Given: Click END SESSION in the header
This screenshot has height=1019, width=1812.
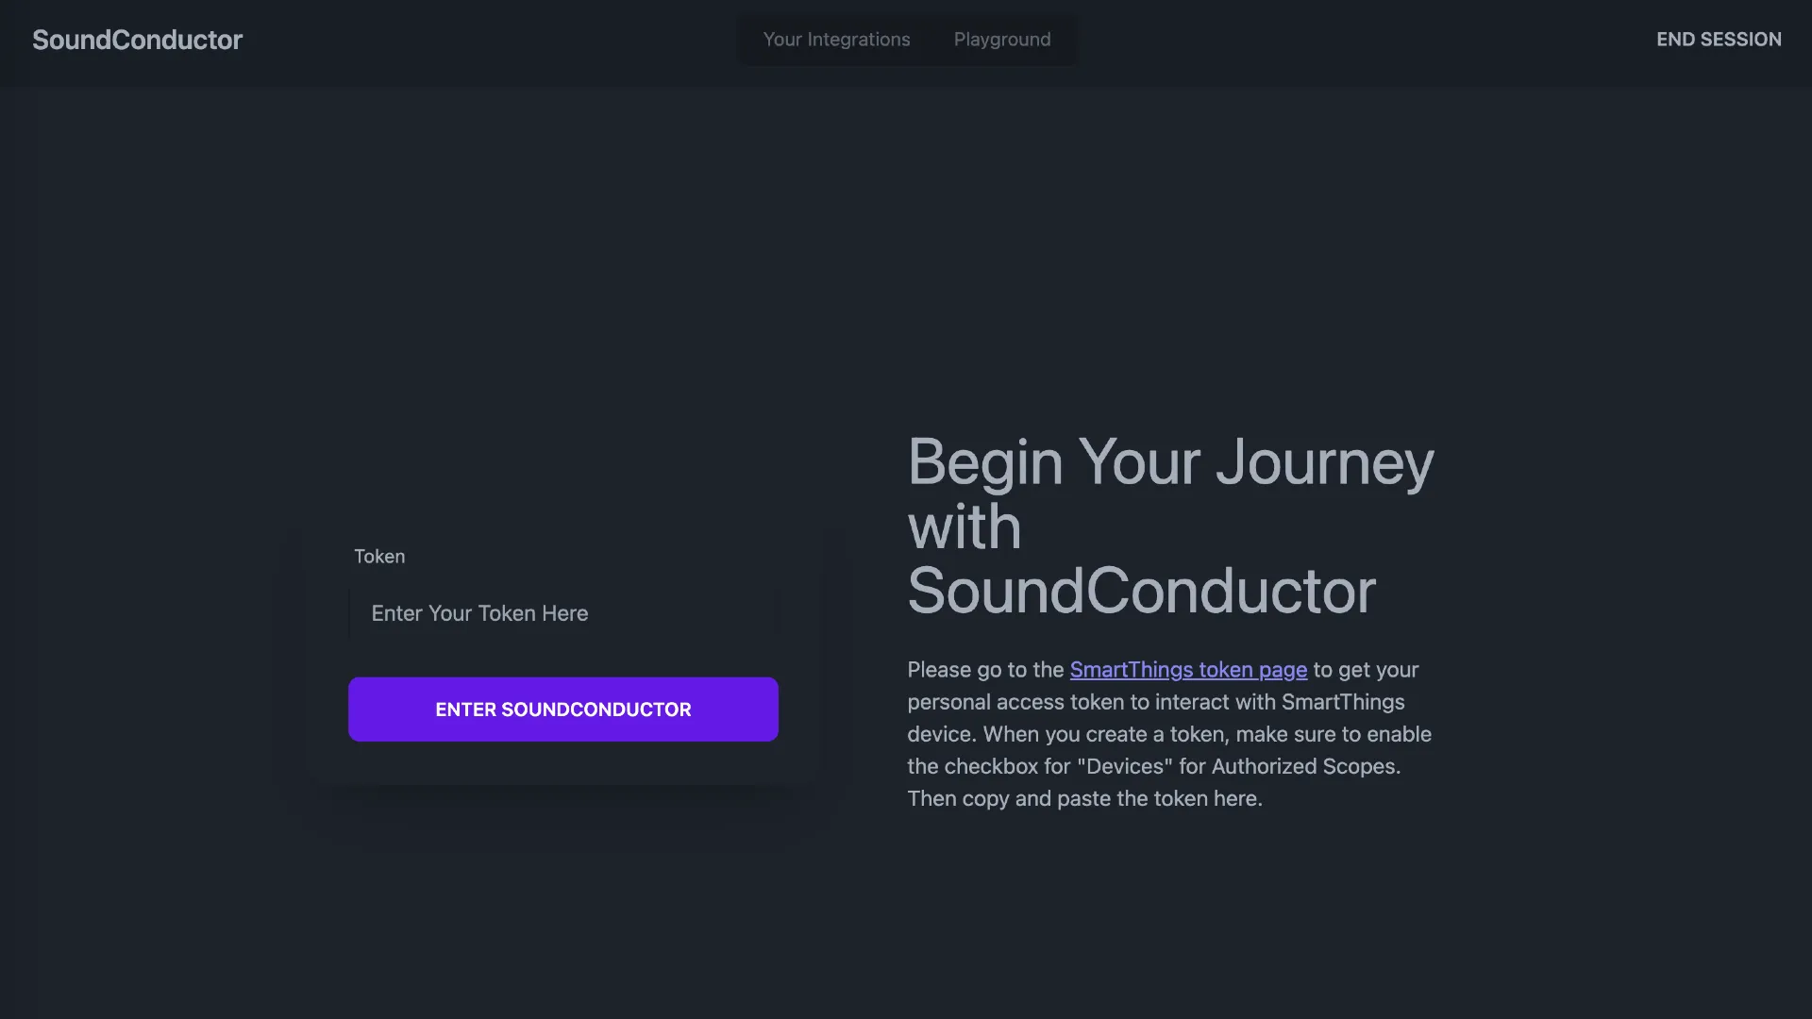Looking at the screenshot, I should tap(1719, 40).
